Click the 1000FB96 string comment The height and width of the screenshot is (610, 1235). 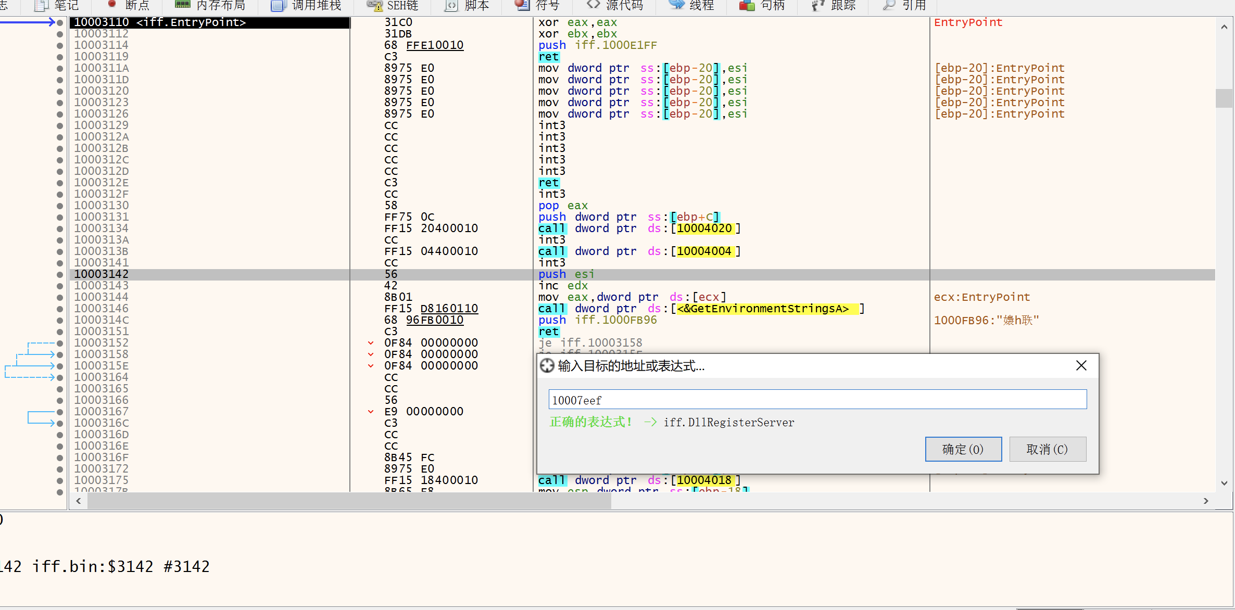pos(986,320)
